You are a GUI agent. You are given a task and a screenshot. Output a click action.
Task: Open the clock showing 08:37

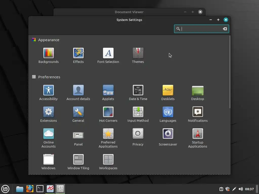[249, 189]
